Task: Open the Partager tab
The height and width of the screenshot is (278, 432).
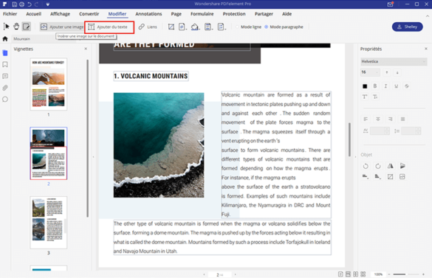Action: [x=264, y=14]
